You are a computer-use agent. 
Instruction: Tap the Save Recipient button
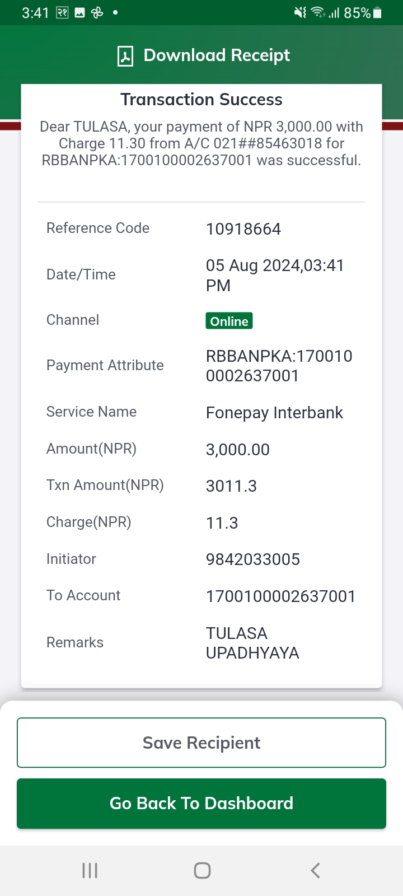pyautogui.click(x=201, y=743)
